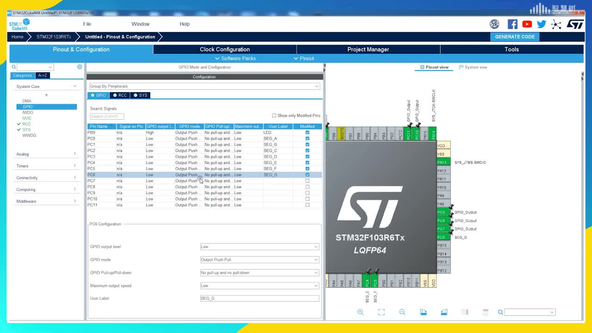
Task: Click the pin search magnifier icon
Action: point(500,312)
